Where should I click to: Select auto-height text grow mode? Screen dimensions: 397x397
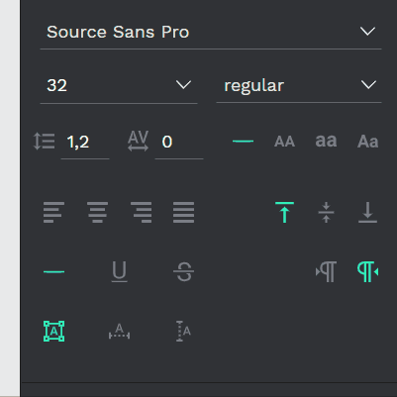tap(183, 331)
